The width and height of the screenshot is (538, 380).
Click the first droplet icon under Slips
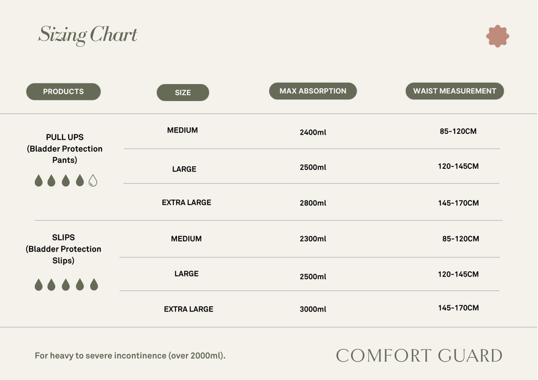pyautogui.click(x=38, y=284)
